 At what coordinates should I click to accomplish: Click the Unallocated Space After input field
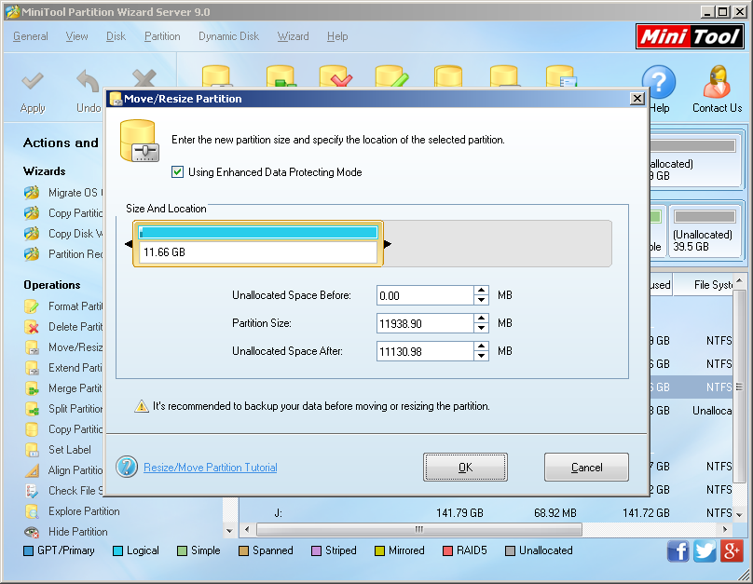pyautogui.click(x=425, y=351)
